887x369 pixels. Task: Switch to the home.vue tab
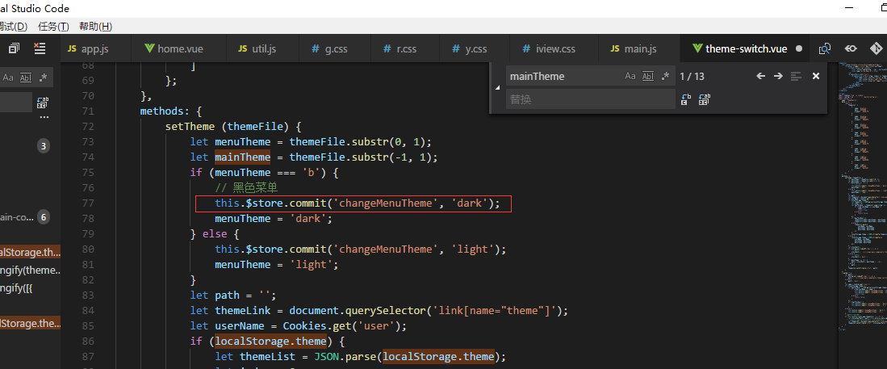click(178, 48)
